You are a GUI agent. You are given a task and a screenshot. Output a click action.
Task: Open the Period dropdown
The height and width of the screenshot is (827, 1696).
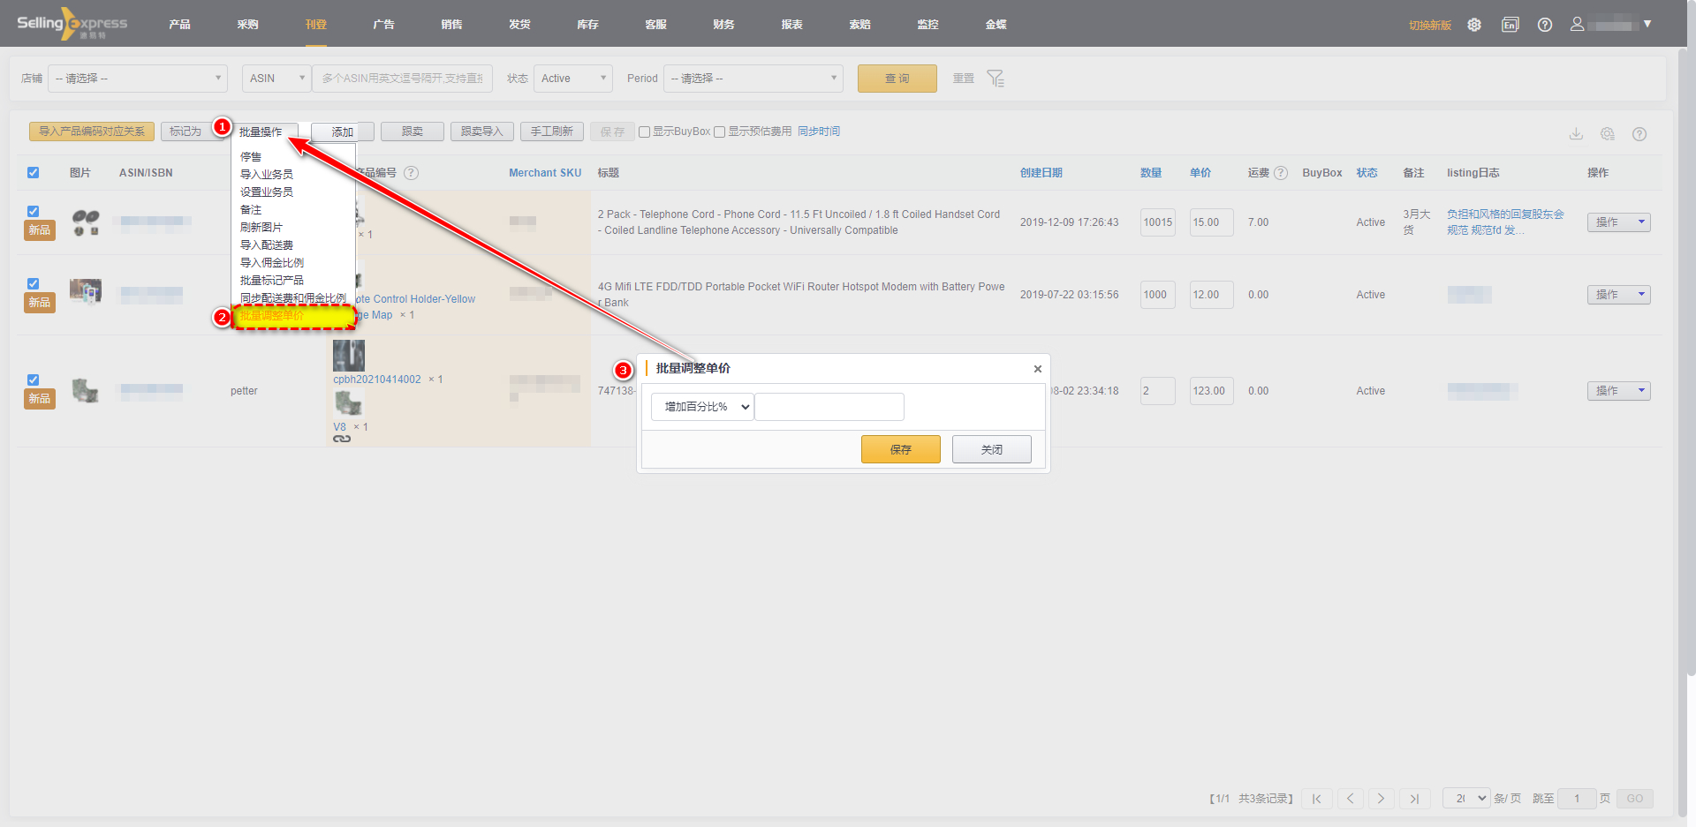tap(753, 79)
